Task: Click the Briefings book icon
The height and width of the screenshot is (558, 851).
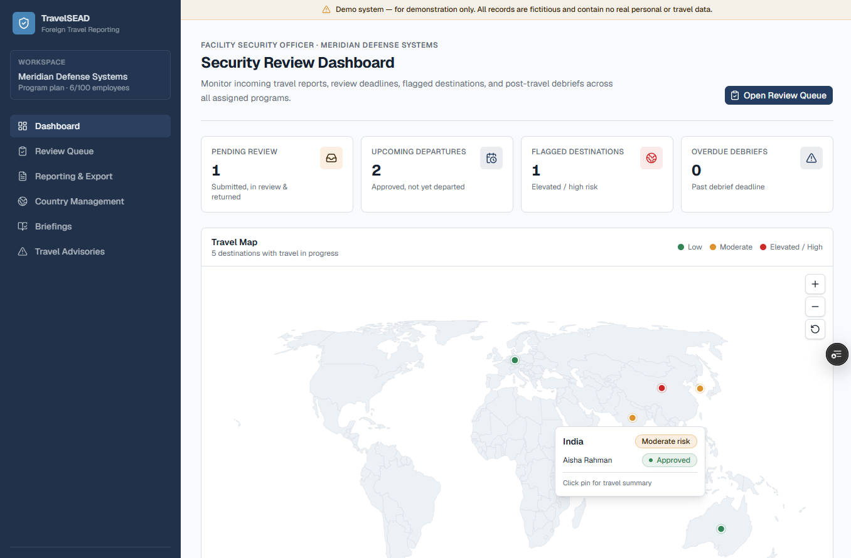Action: (23, 226)
